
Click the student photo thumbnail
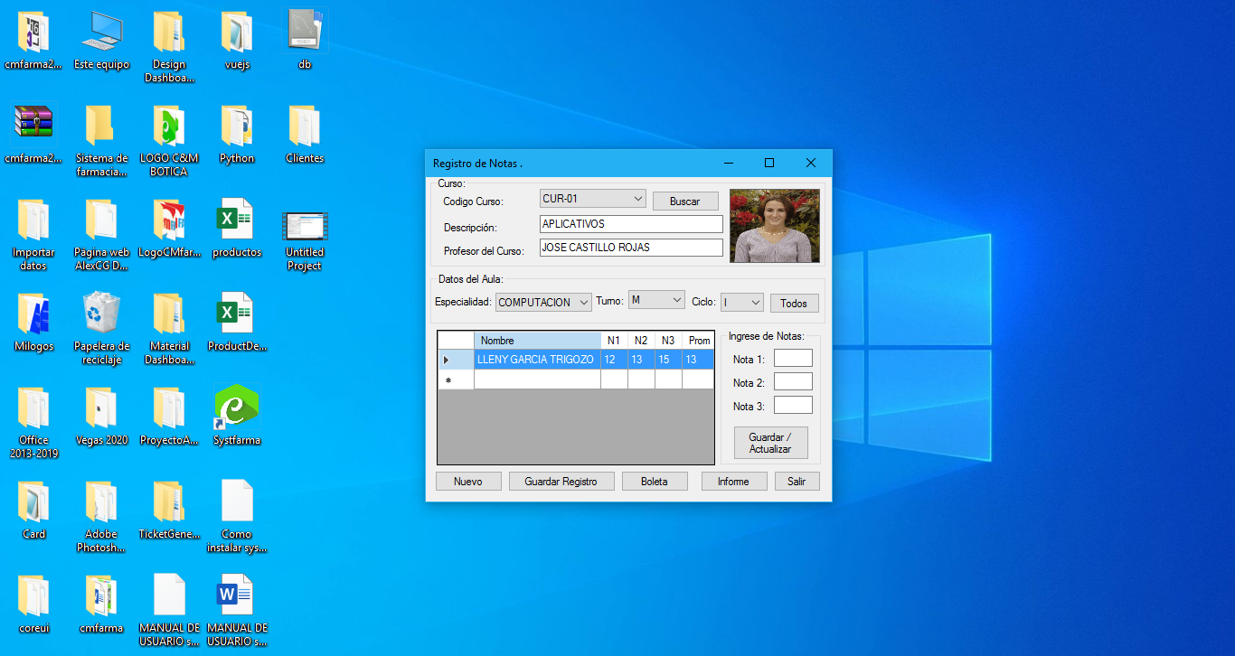774,226
